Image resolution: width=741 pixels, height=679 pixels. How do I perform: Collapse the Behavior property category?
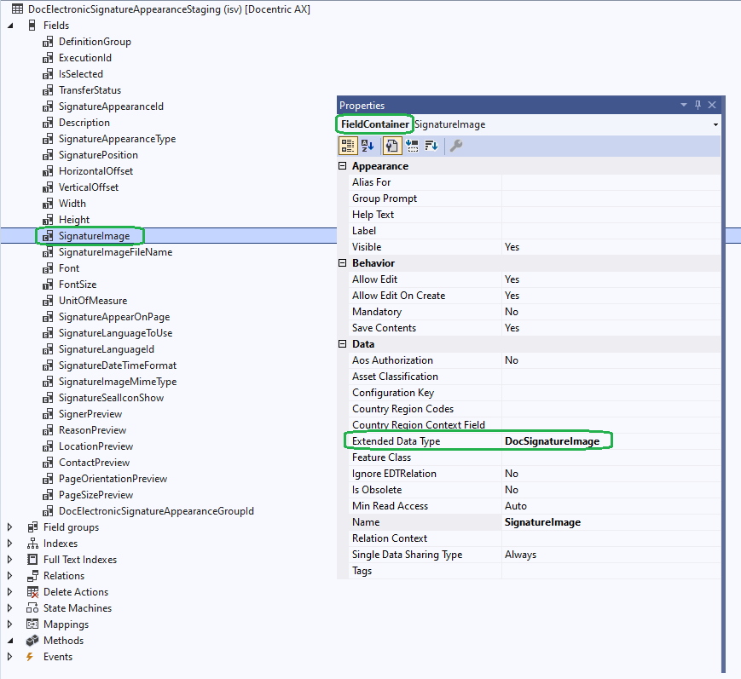click(x=343, y=263)
